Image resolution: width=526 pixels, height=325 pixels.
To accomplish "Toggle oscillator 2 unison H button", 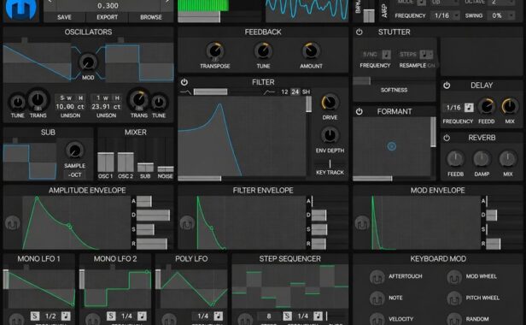I will coord(117,97).
